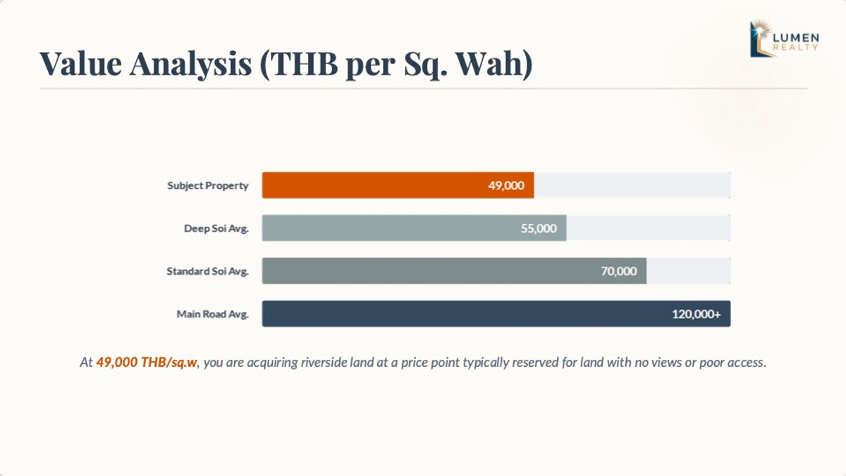Click the navy Main Road bar
Viewport: 846px width, 476px height.
458,314
